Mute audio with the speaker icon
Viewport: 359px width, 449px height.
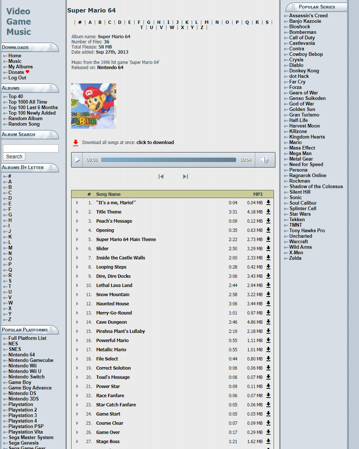pyautogui.click(x=264, y=160)
